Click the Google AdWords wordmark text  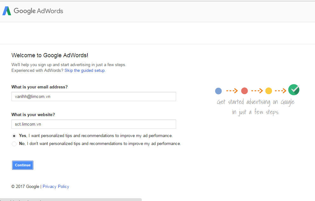tap(38, 11)
